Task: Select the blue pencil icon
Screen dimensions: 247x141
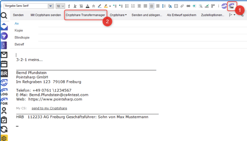Action: coord(100,6)
